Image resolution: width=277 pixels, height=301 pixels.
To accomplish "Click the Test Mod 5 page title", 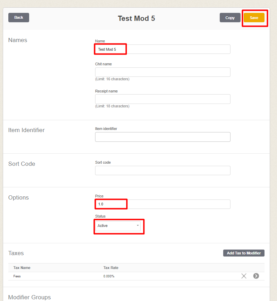I will 136,18.
